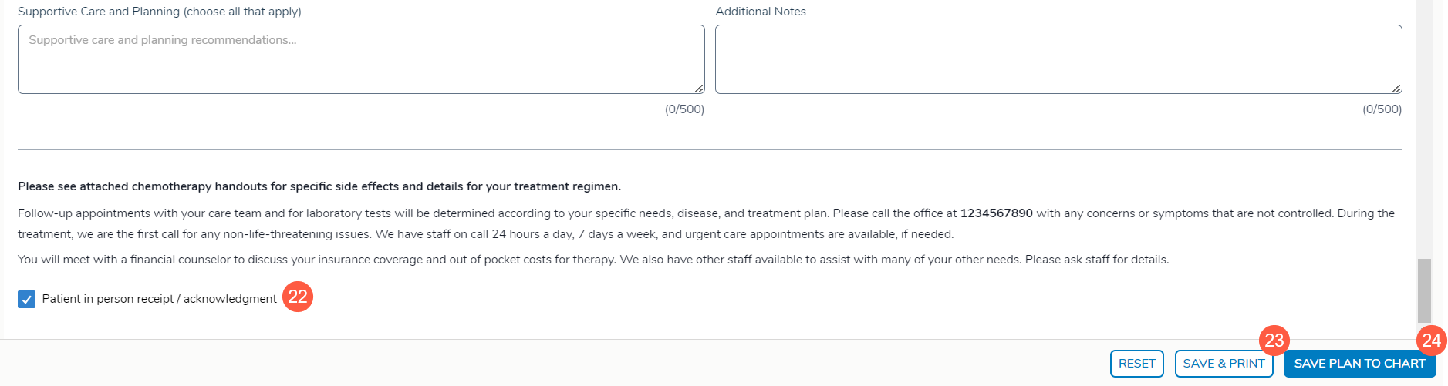This screenshot has width=1448, height=386.
Task: Click inside the Additional Notes text box
Action: point(1058,59)
